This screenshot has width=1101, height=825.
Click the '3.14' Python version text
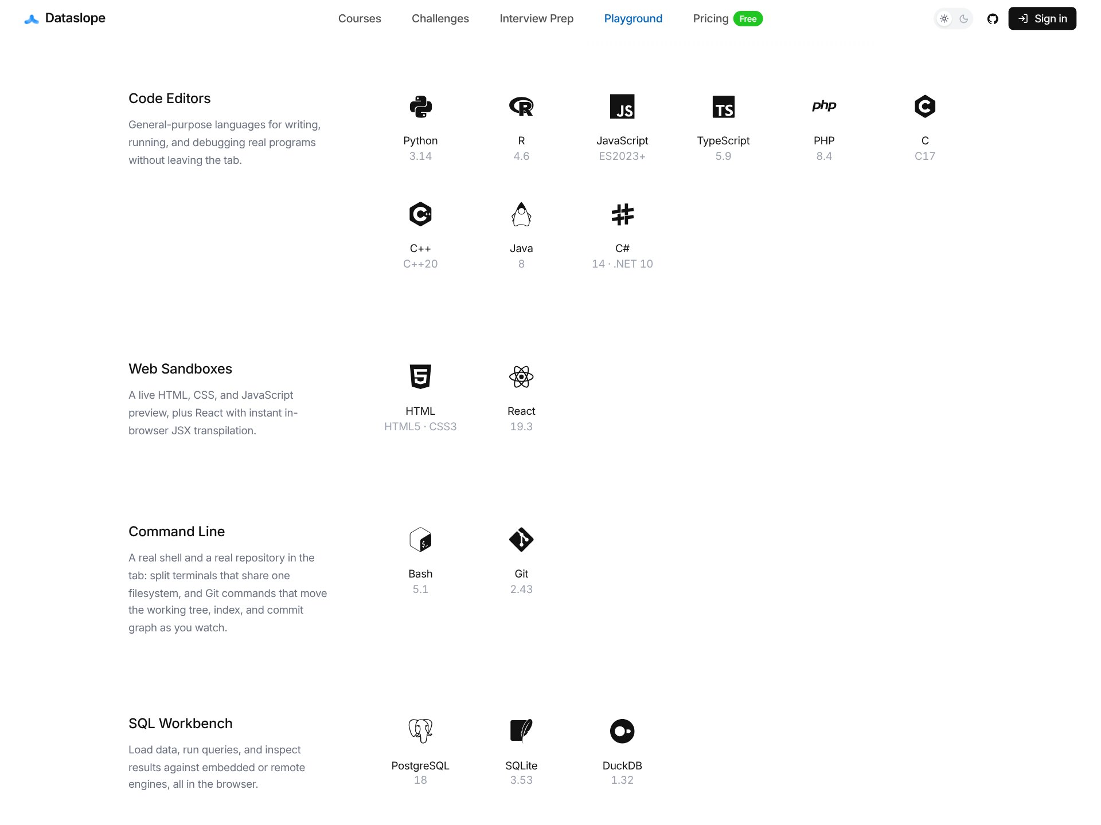pos(420,156)
